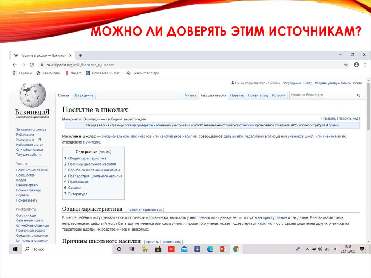
Task: Close the Насилие в школах tab
Action: (70, 55)
